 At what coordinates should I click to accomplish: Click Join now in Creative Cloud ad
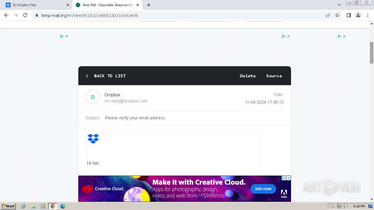(263, 189)
